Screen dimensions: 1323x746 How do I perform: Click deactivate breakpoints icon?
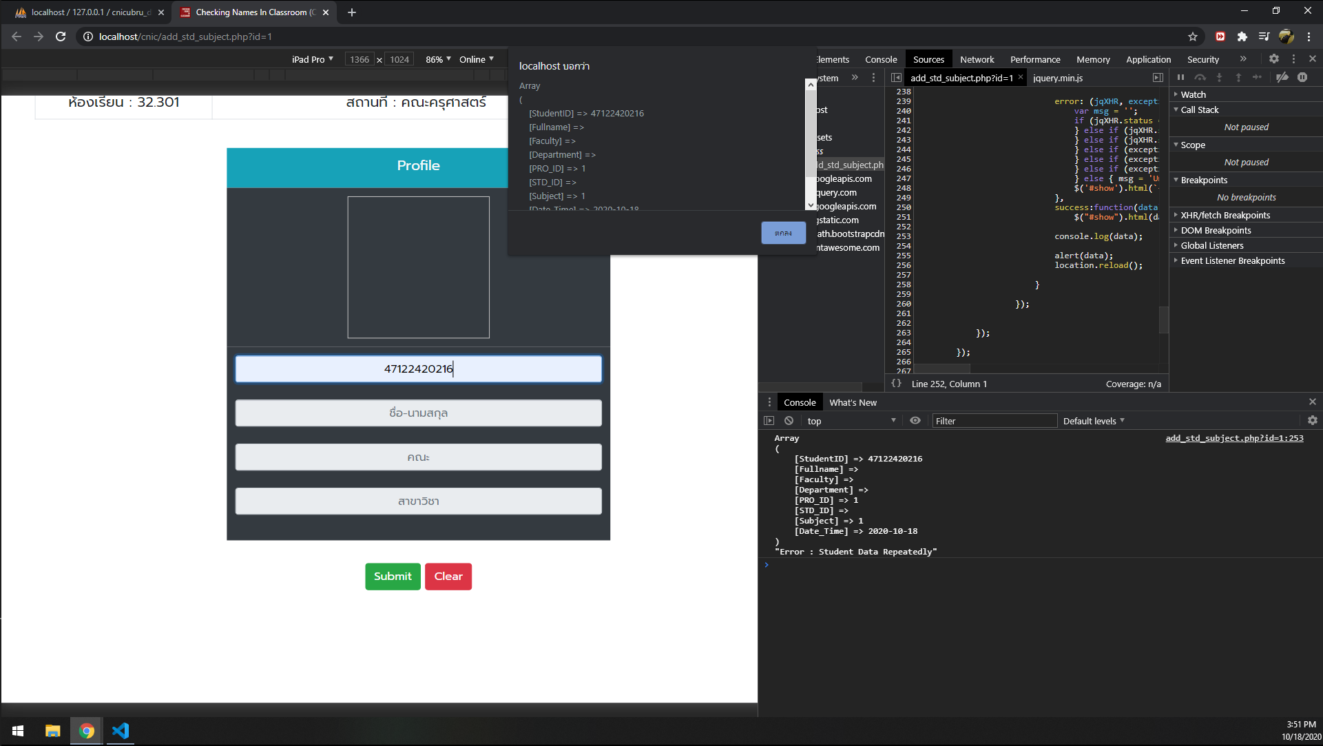coord(1282,78)
